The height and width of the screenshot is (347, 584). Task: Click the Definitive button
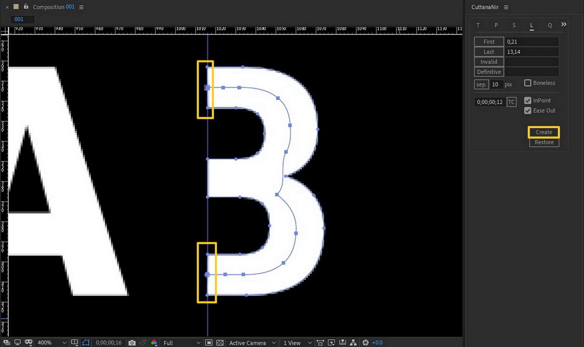pyautogui.click(x=489, y=72)
